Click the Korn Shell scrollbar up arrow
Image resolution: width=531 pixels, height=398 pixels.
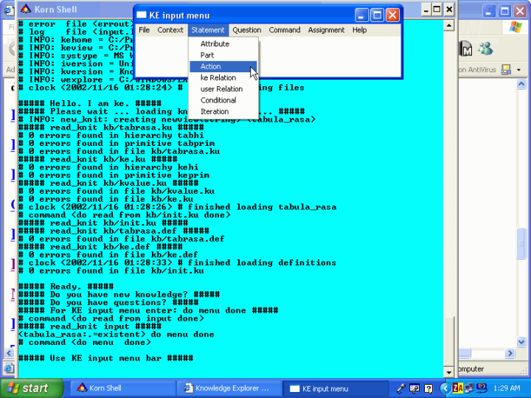pyautogui.click(x=448, y=25)
